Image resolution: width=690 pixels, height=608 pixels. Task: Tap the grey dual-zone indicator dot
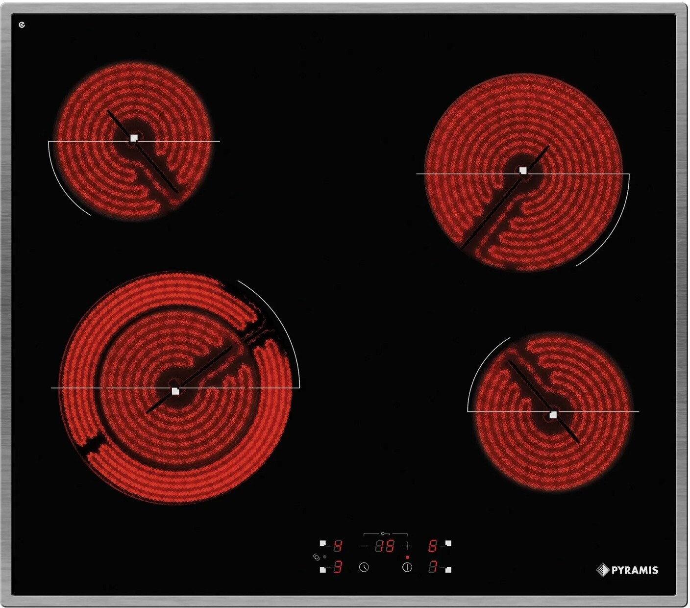pos(325,557)
